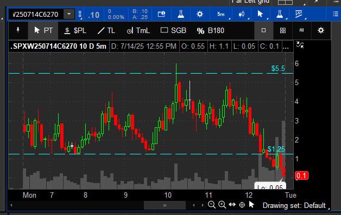
Task: Open the symbol dropdown arrow
Action: (x=69, y=14)
